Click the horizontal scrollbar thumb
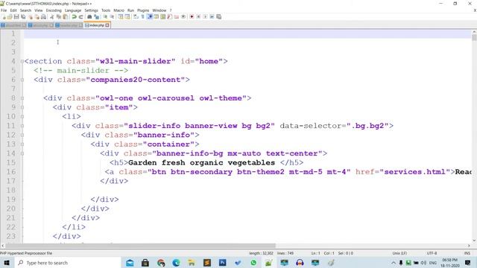This screenshot has width=477, height=268. [x=140, y=246]
